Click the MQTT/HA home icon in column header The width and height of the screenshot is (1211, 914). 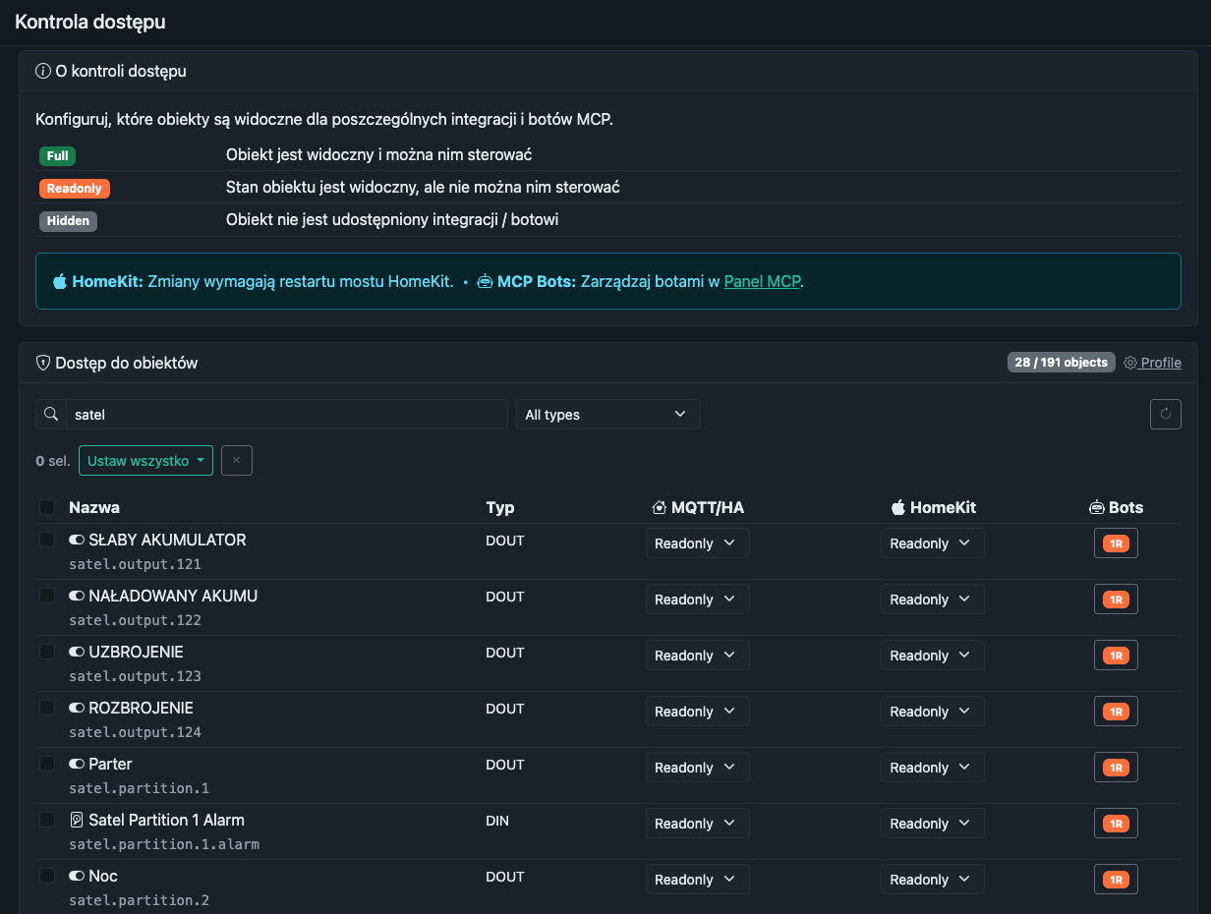pos(660,507)
